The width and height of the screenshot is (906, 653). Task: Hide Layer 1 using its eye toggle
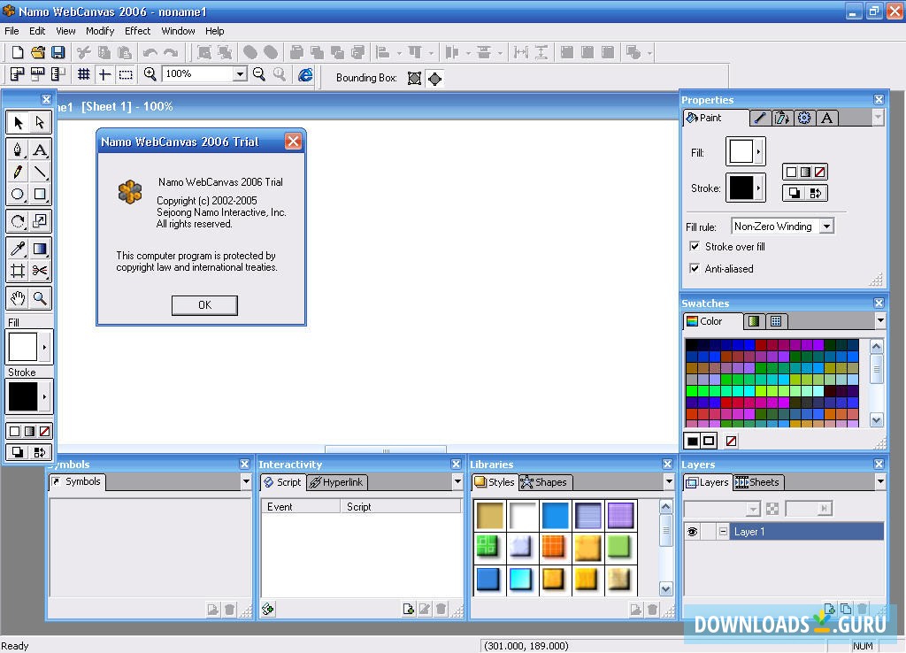693,531
